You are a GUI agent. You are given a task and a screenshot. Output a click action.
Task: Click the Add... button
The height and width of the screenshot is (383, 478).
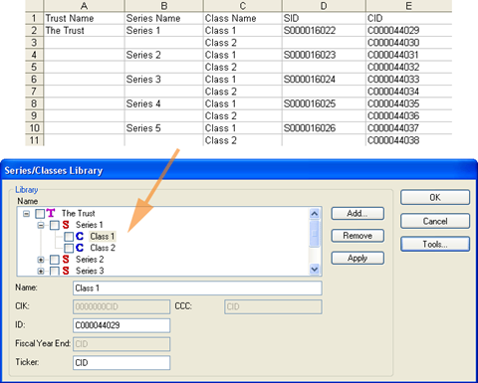pos(358,214)
